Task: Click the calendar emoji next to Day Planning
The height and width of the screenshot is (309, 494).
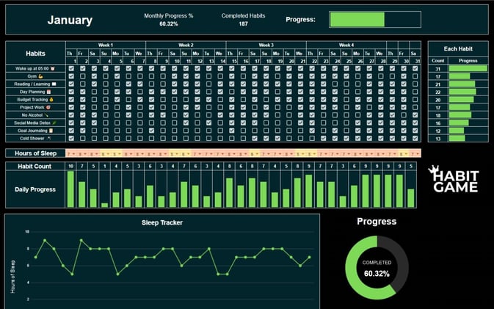Action: coord(48,92)
